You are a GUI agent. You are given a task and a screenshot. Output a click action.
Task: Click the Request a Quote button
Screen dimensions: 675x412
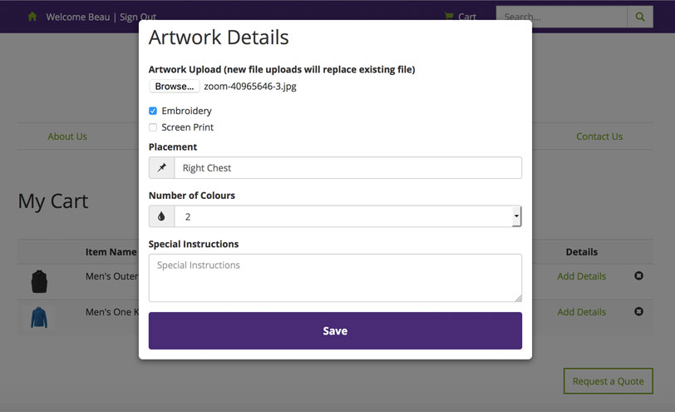point(608,381)
